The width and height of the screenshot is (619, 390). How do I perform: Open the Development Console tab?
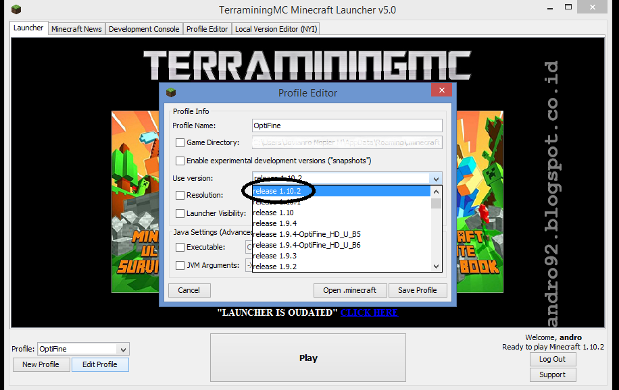click(x=144, y=29)
